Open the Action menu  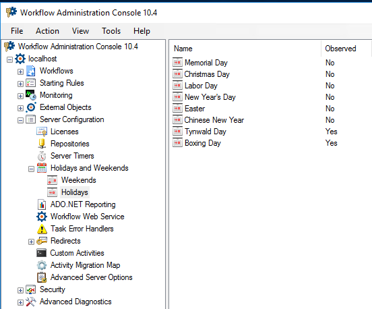(47, 31)
